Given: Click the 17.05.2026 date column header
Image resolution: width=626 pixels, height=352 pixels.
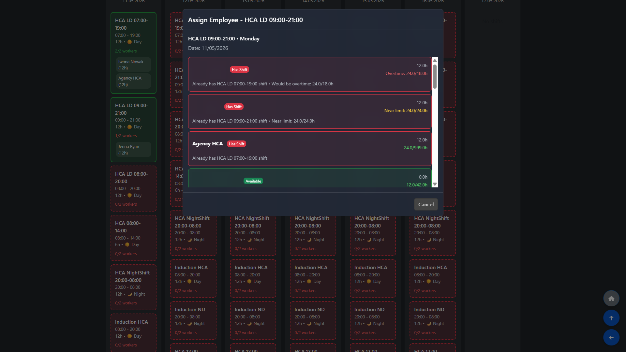Looking at the screenshot, I should pyautogui.click(x=492, y=2).
